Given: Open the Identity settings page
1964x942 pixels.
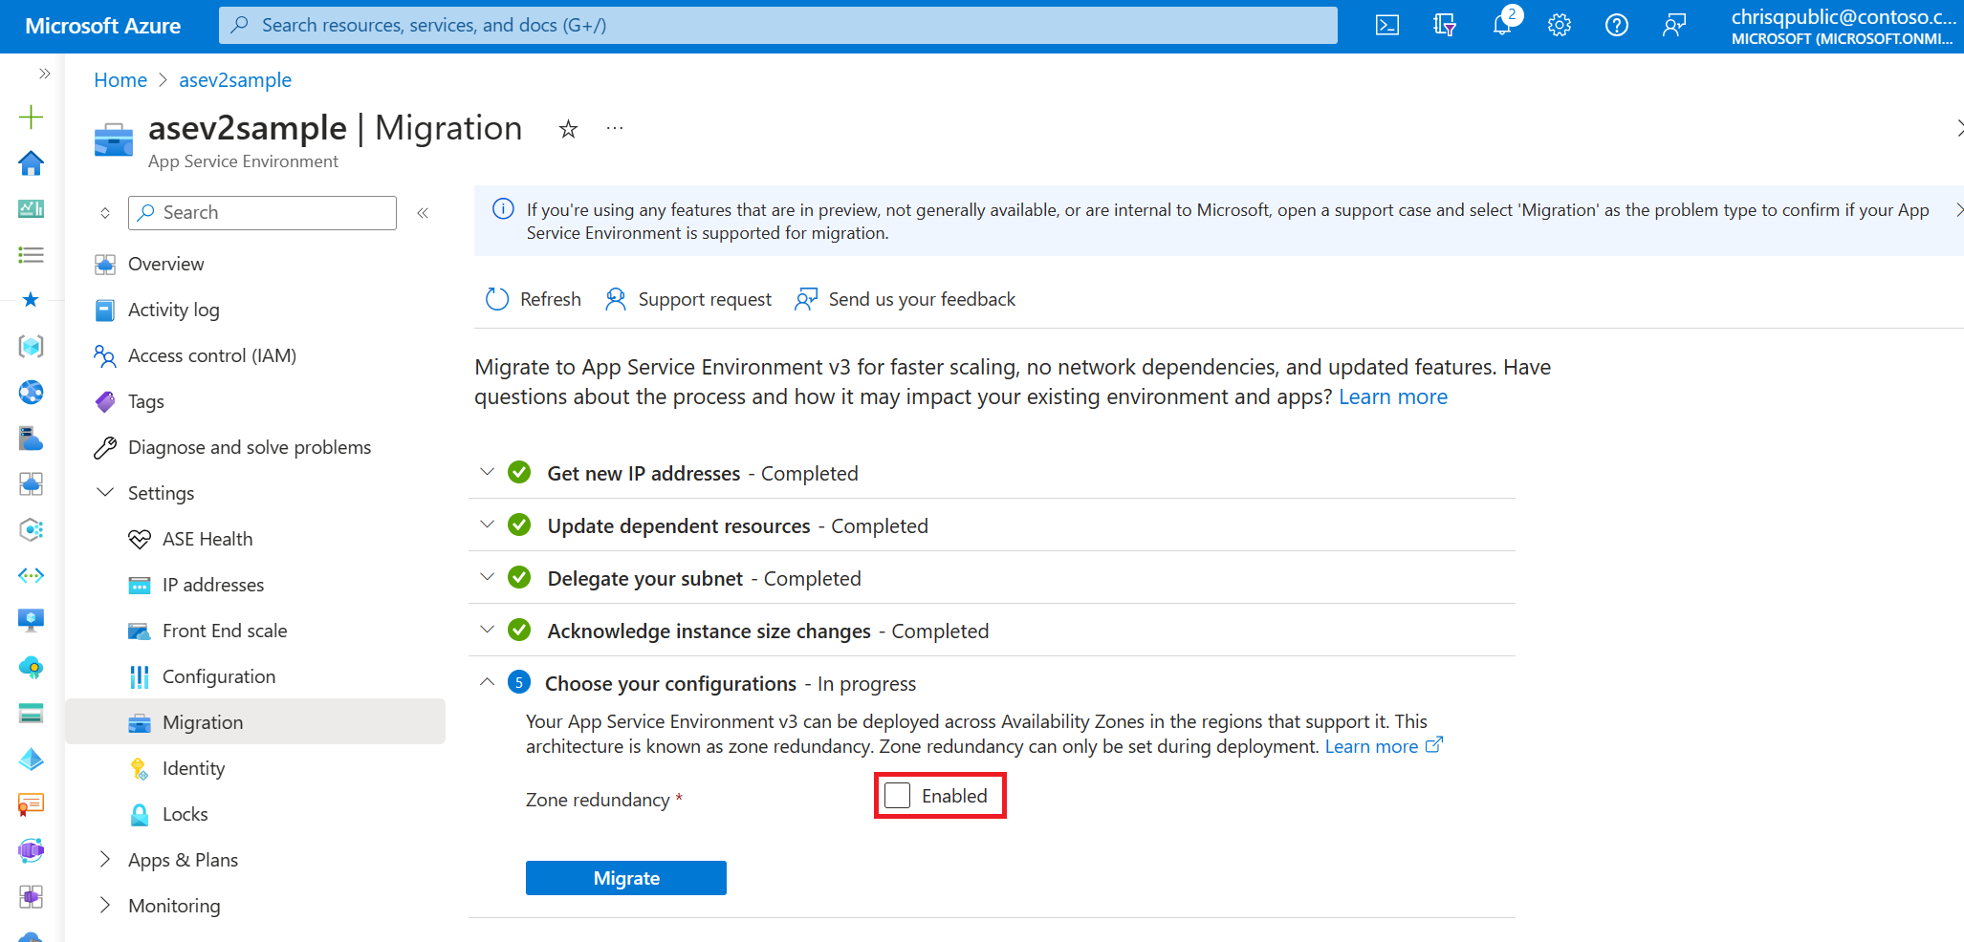Looking at the screenshot, I should click(193, 768).
